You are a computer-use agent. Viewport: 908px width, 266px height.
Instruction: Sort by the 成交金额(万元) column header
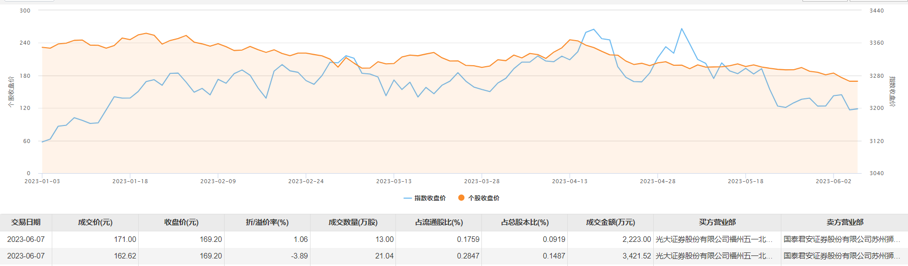pyautogui.click(x=611, y=222)
